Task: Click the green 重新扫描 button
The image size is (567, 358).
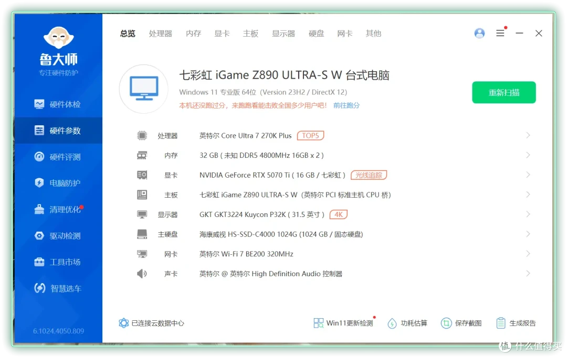Action: point(503,92)
